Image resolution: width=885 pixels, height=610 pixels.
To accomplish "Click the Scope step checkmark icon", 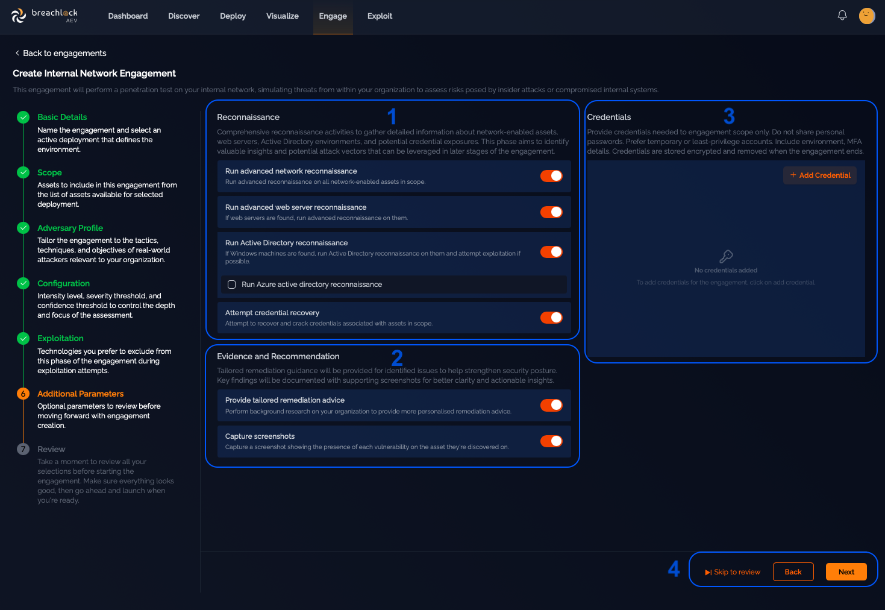I will 23,172.
